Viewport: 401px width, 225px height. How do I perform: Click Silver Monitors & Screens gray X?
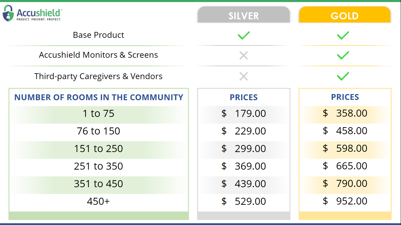point(244,55)
